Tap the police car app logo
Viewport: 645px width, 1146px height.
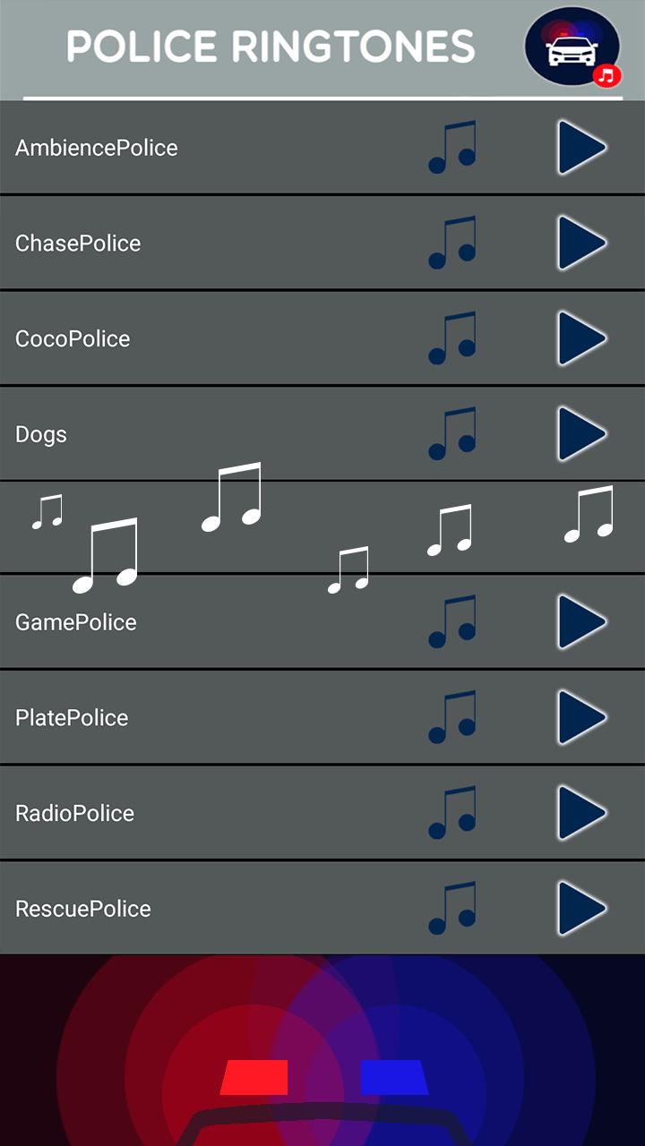pyautogui.click(x=572, y=47)
